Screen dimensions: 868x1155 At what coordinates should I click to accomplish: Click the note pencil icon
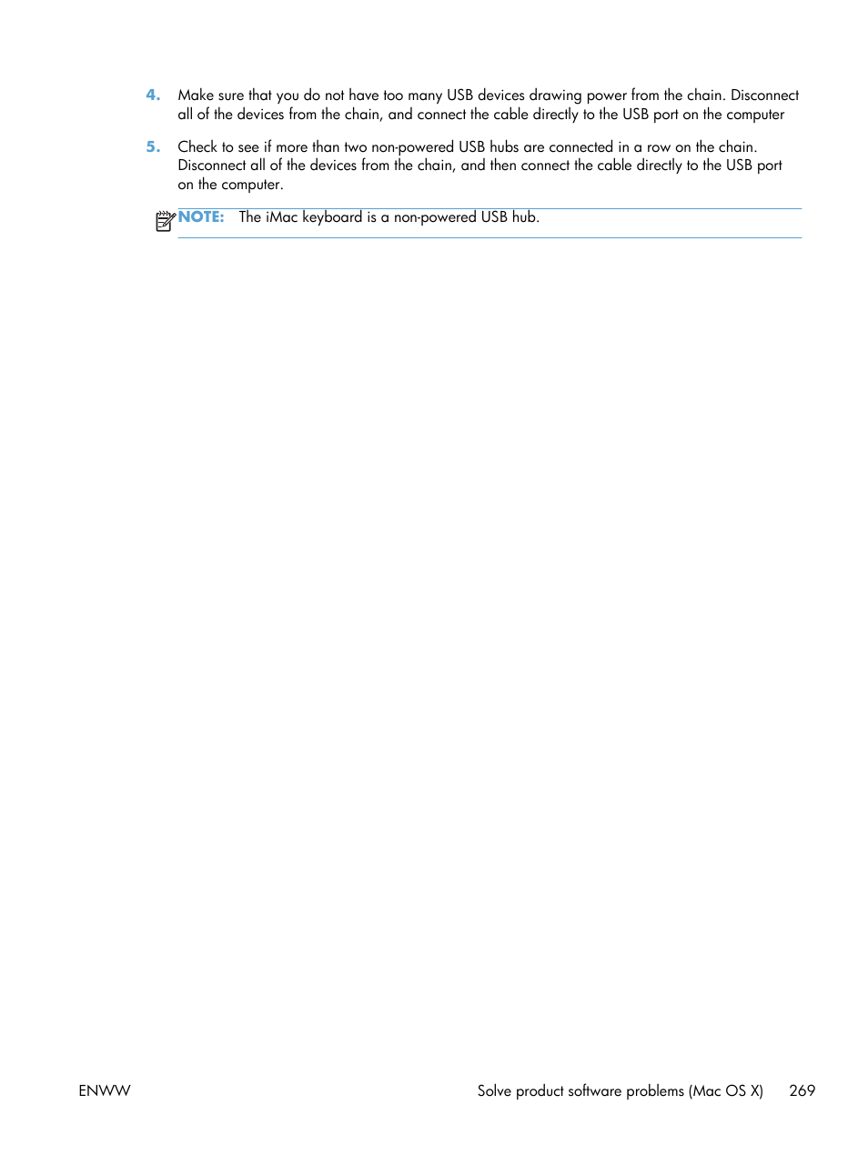pos(165,221)
